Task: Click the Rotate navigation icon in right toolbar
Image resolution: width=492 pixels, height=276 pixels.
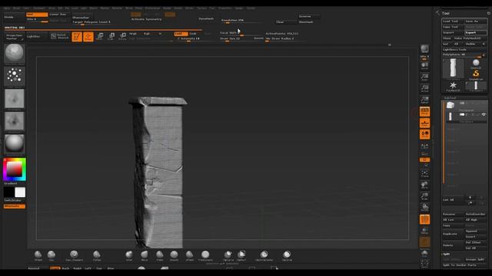Action: coord(424,207)
